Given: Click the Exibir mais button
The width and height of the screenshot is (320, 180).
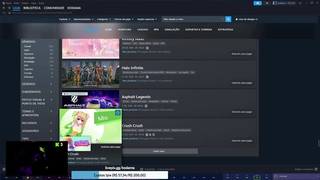Looking at the screenshot, I should click(159, 151).
